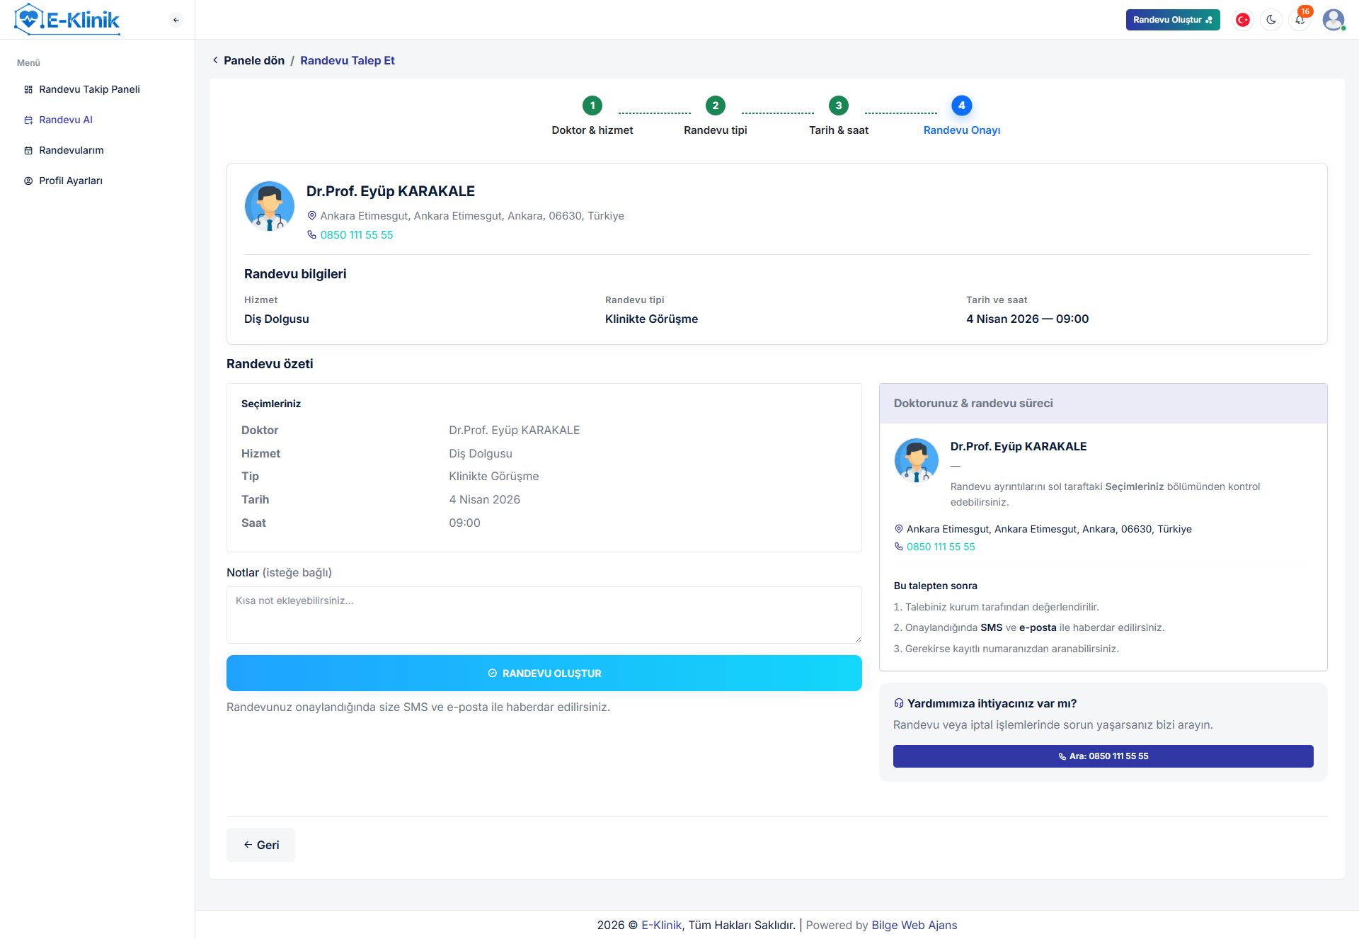
Task: Go to Randevu AI menu item
Action: [66, 120]
